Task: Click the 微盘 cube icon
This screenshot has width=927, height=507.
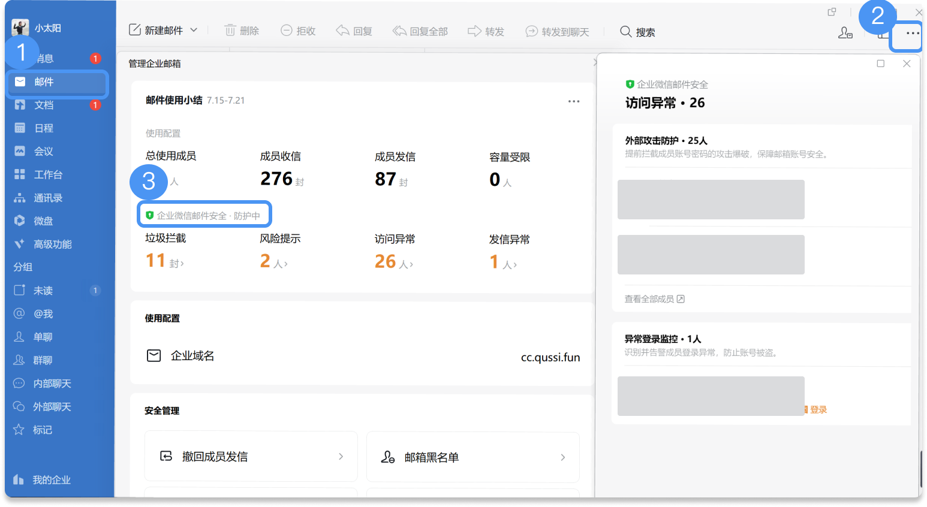Action: pyautogui.click(x=20, y=221)
